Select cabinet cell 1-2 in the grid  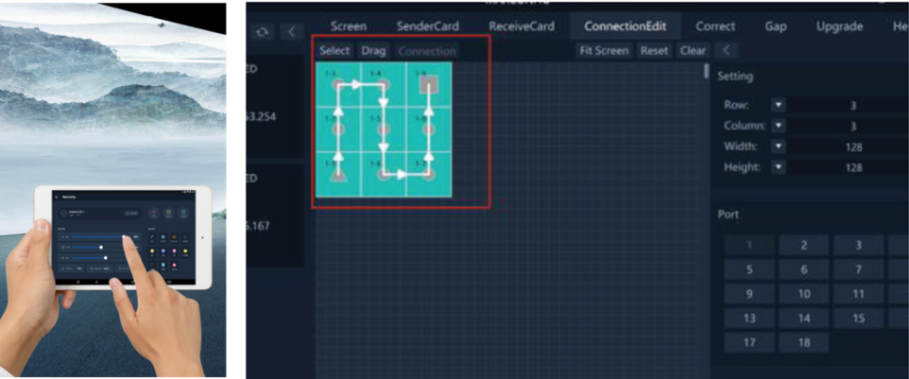click(x=338, y=129)
